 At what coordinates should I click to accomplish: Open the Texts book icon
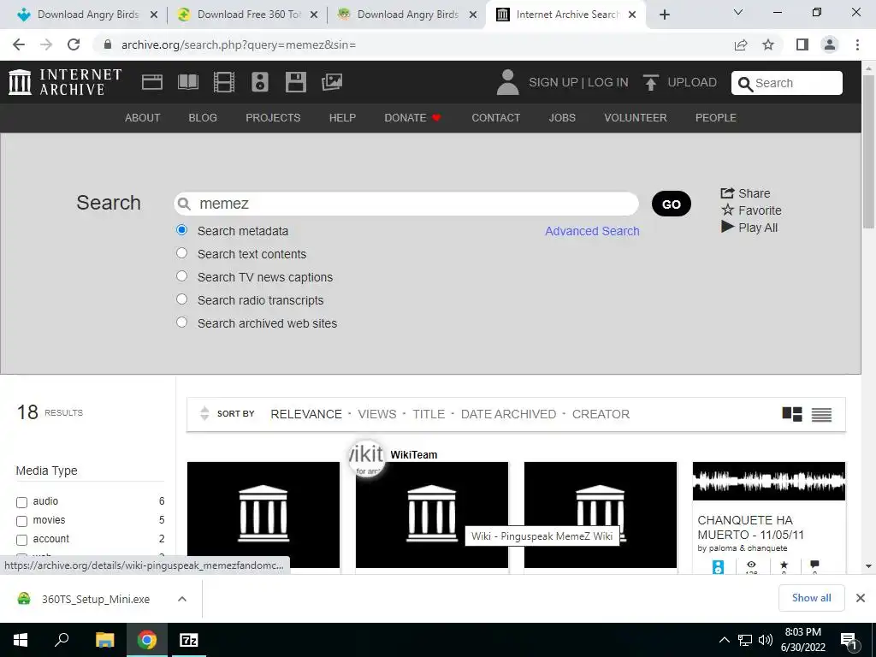[x=187, y=82]
